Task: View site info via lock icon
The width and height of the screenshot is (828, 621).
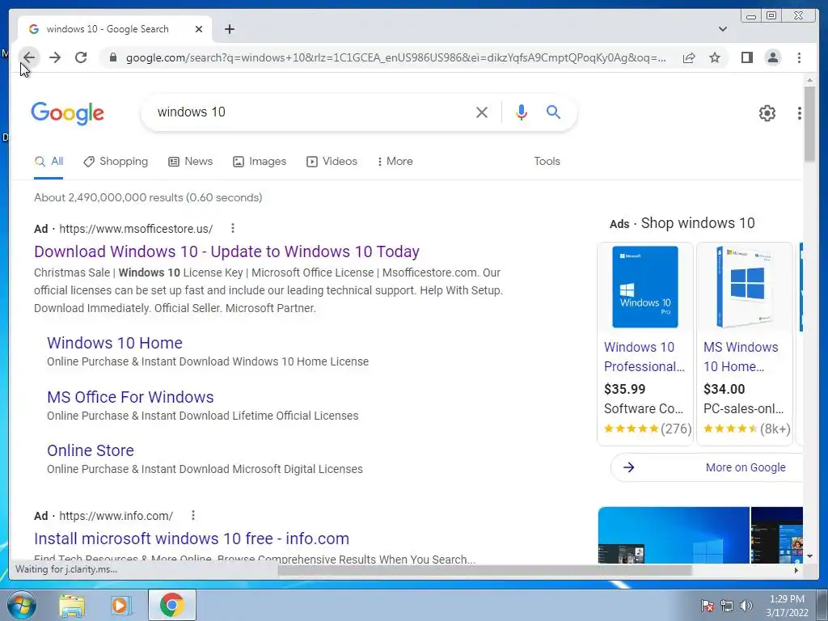Action: pyautogui.click(x=112, y=57)
